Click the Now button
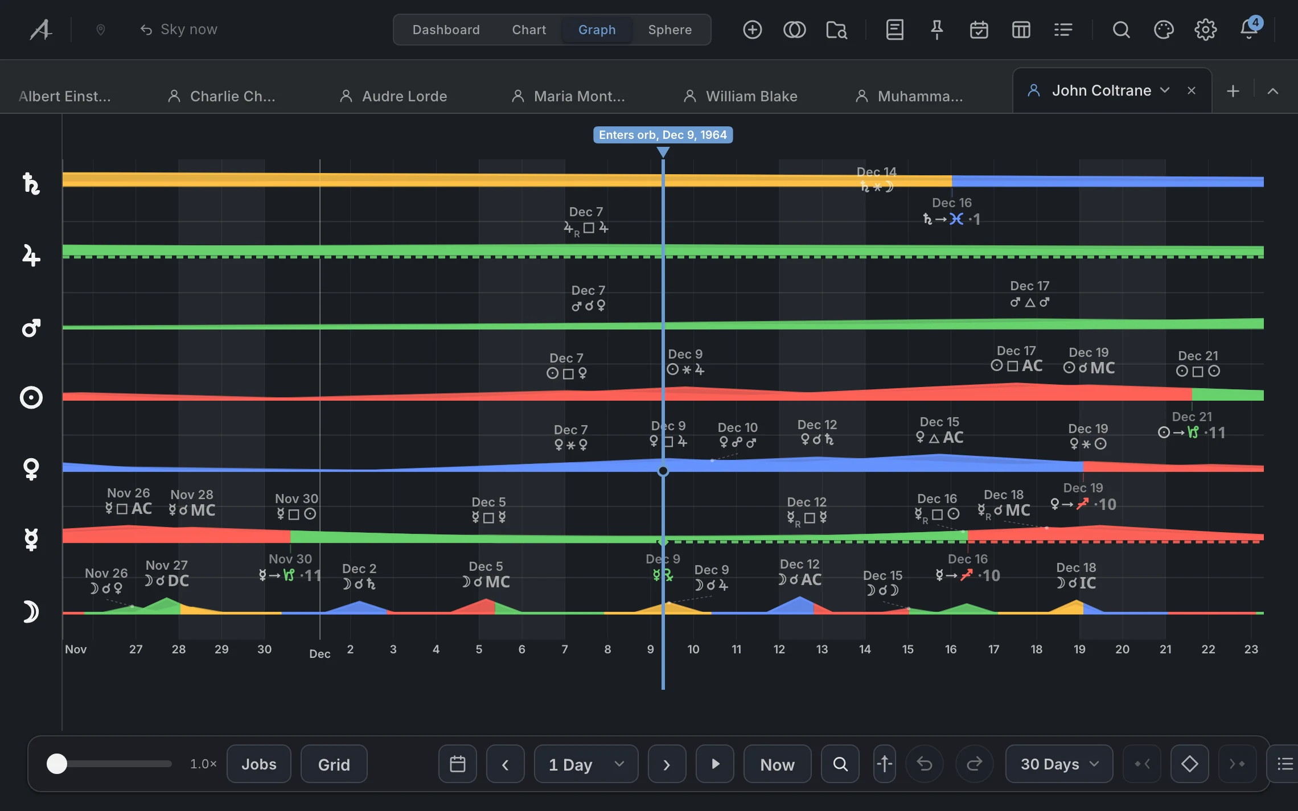Screen dimensions: 1298x811 point(777,764)
